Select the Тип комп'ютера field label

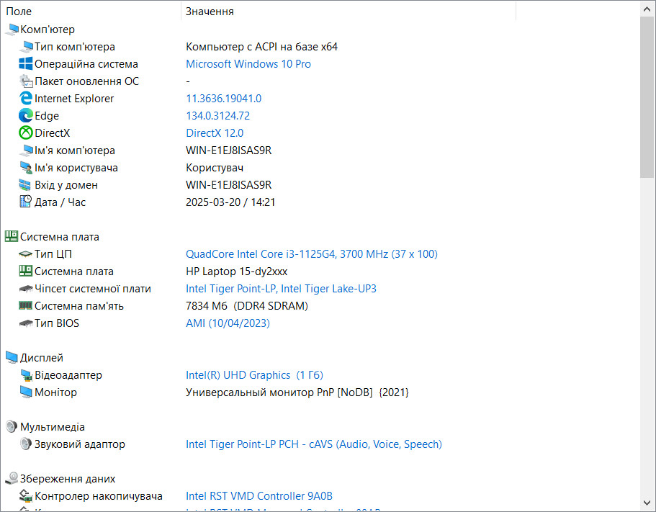[74, 46]
